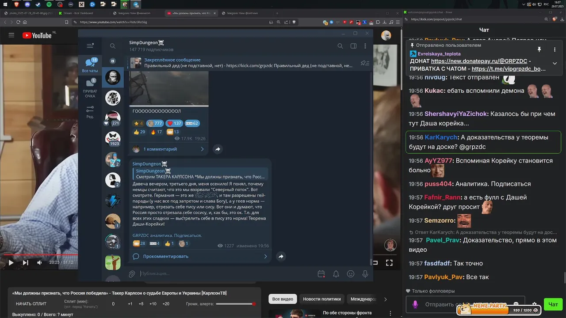Click the green 'Чат' send button

[553, 304]
